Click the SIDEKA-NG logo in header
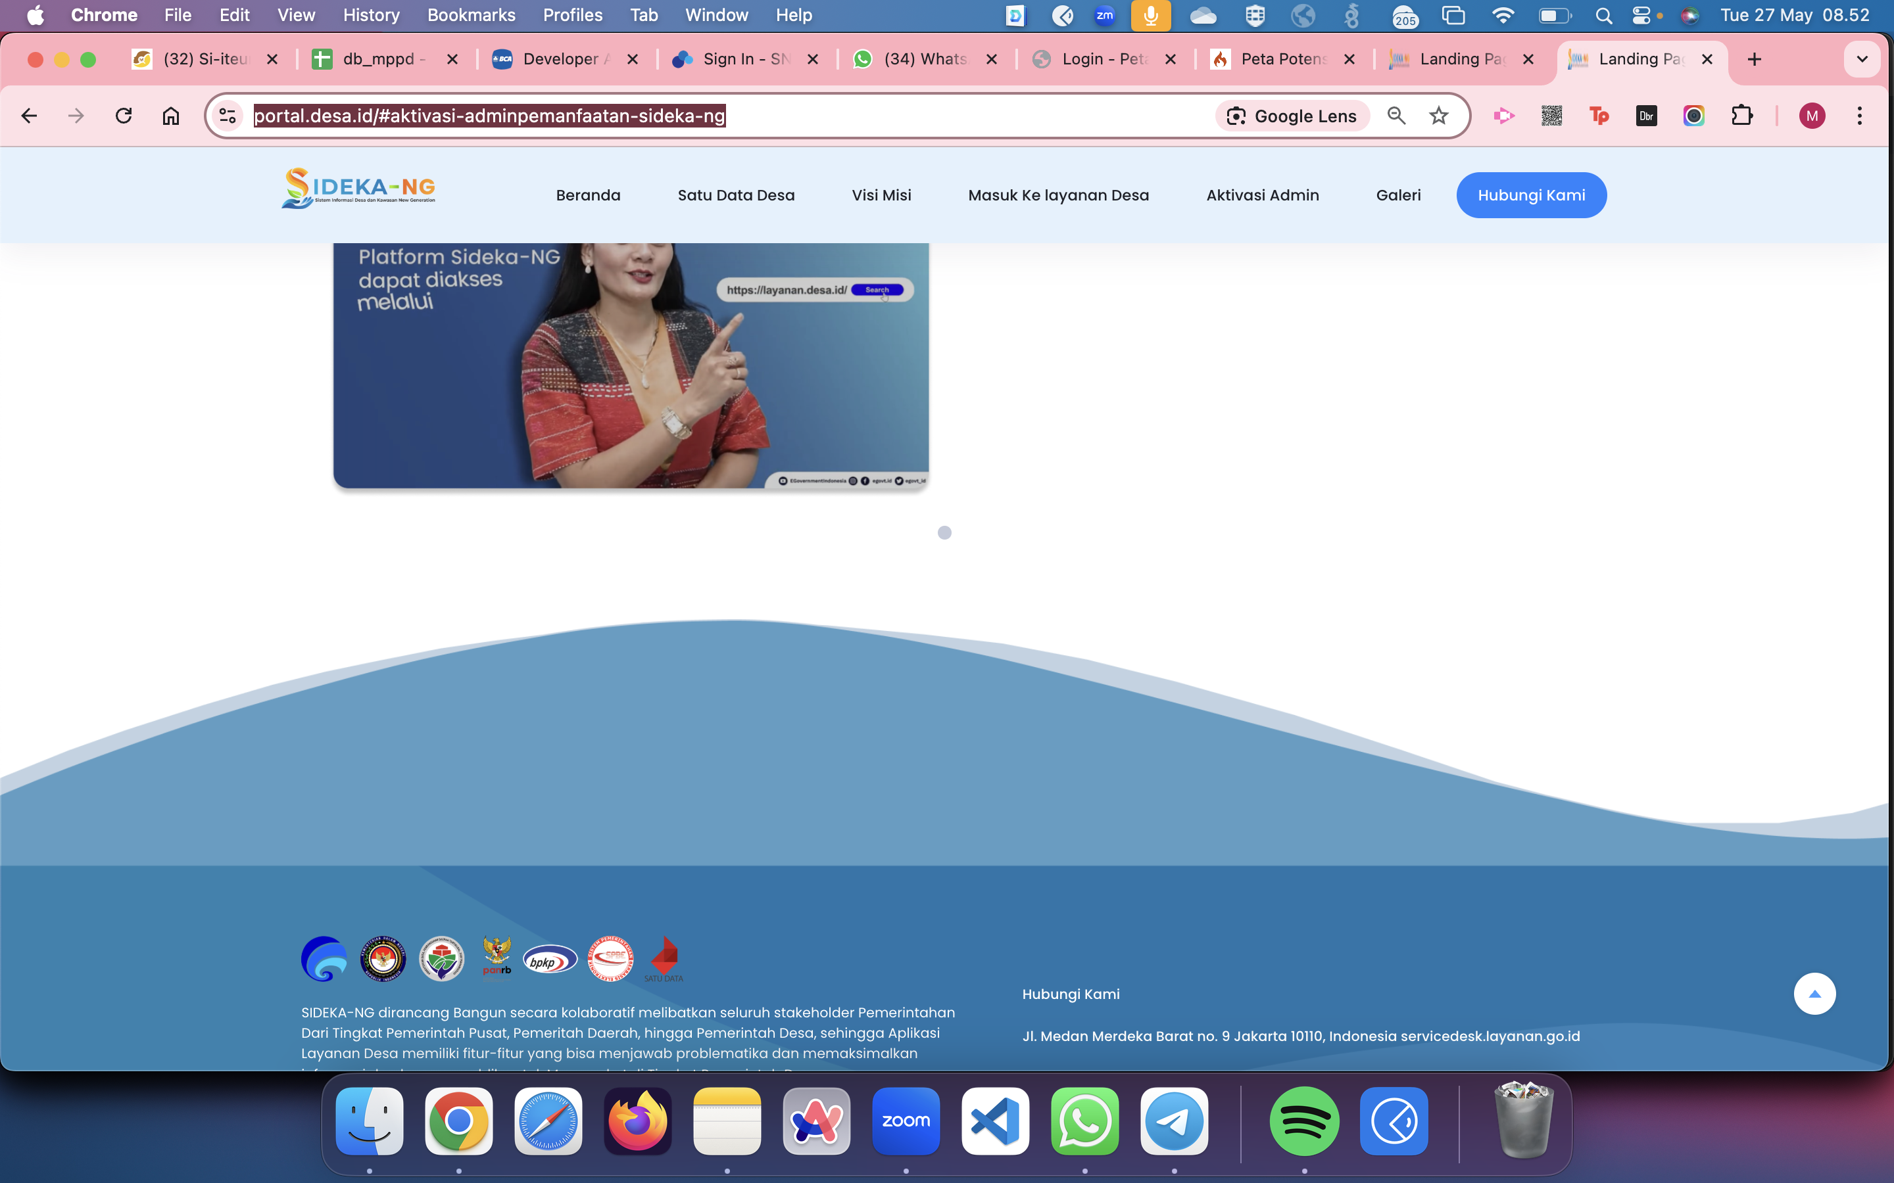The width and height of the screenshot is (1894, 1183). (x=358, y=189)
